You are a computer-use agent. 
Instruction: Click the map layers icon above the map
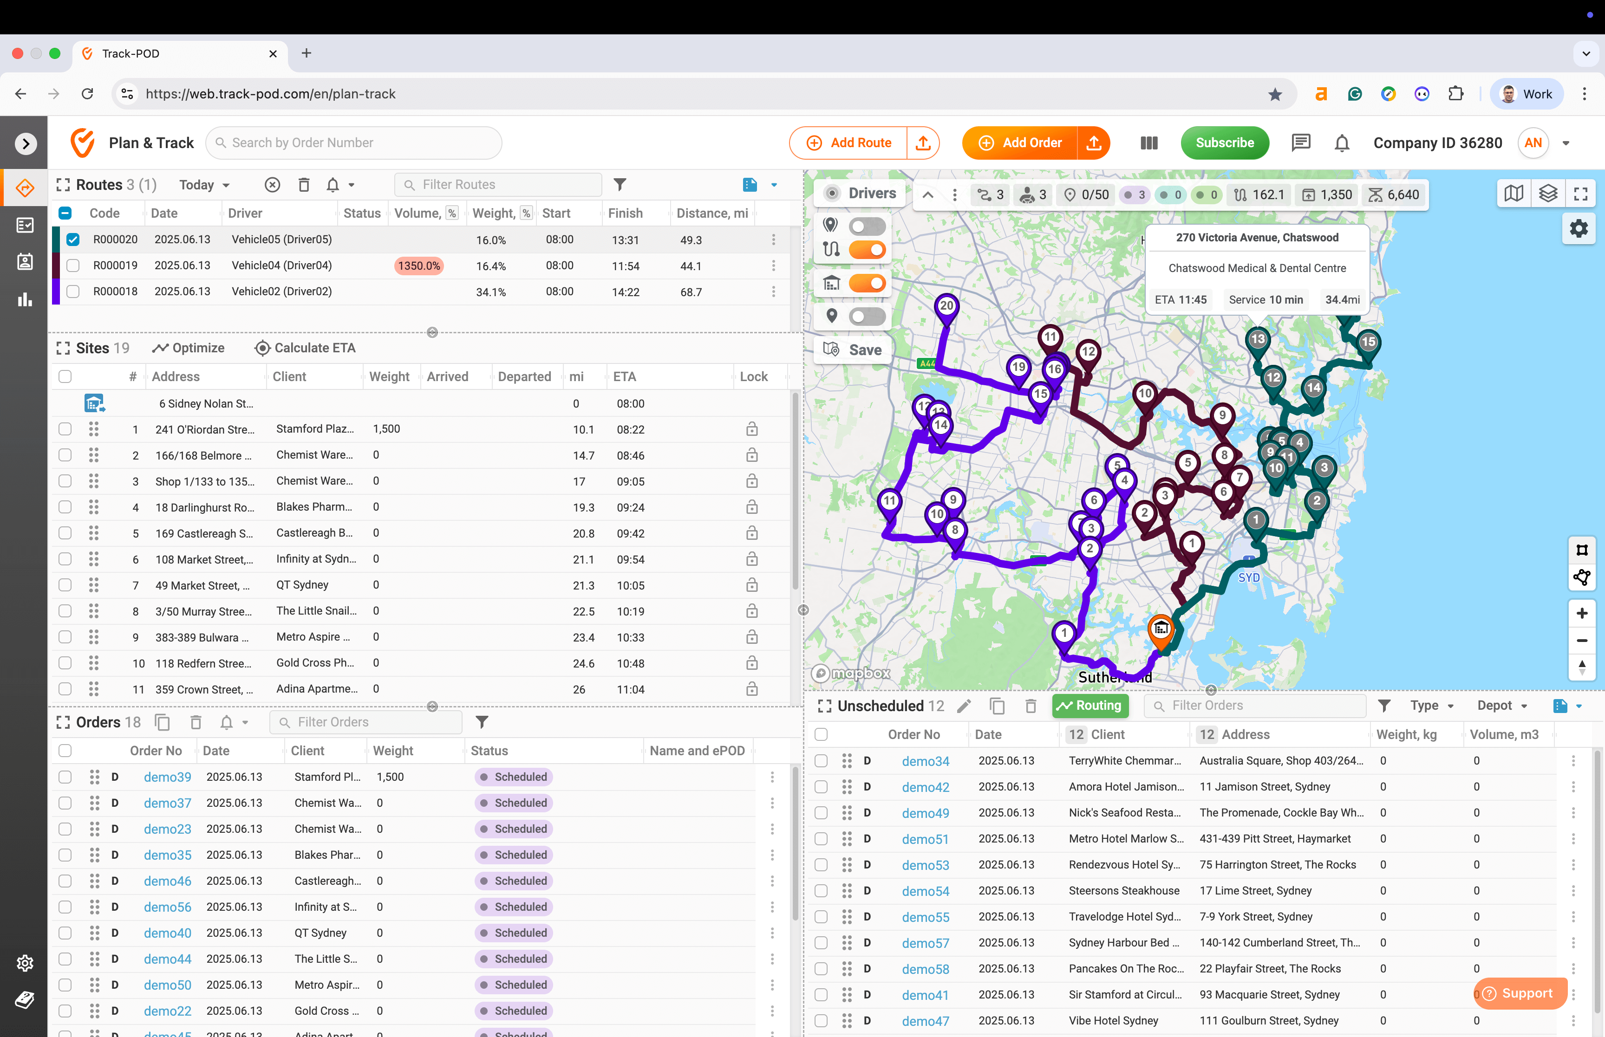click(1548, 194)
